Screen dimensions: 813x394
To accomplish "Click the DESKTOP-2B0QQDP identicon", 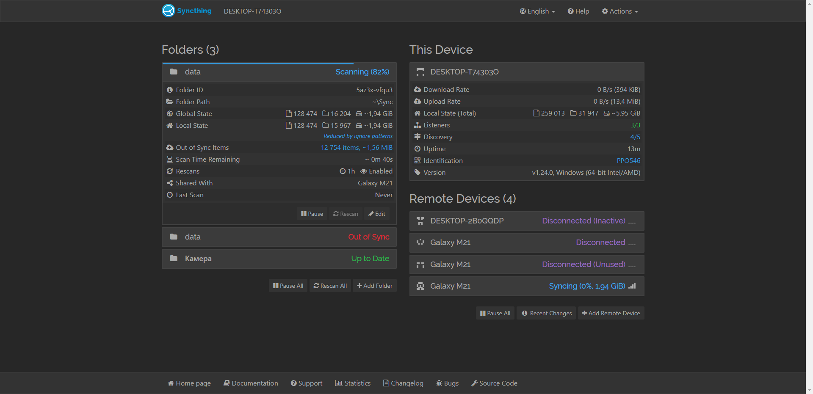I will 420,221.
